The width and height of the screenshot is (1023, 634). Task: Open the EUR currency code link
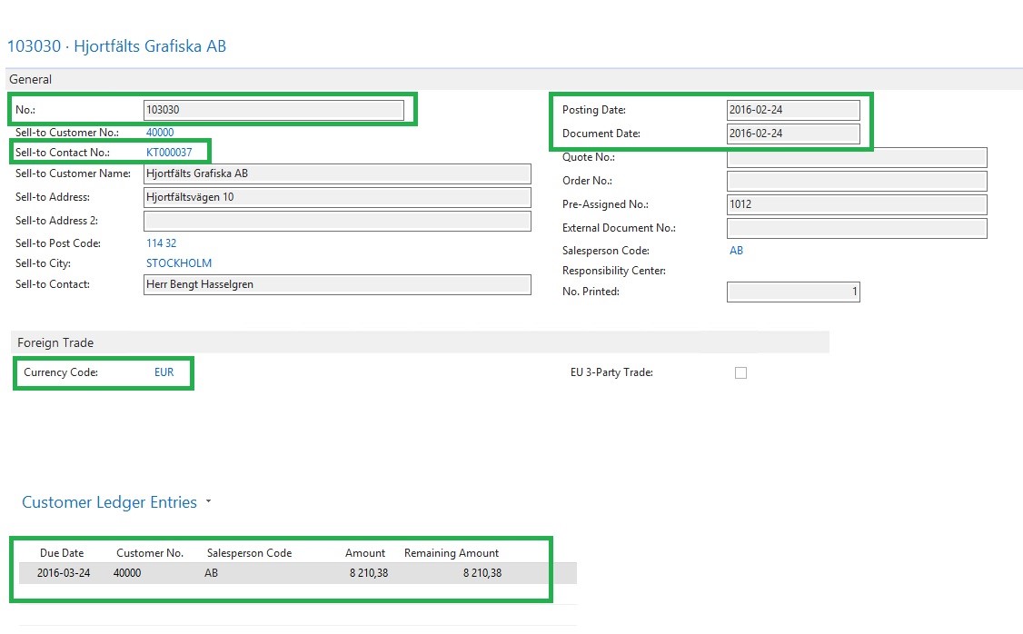click(x=164, y=372)
